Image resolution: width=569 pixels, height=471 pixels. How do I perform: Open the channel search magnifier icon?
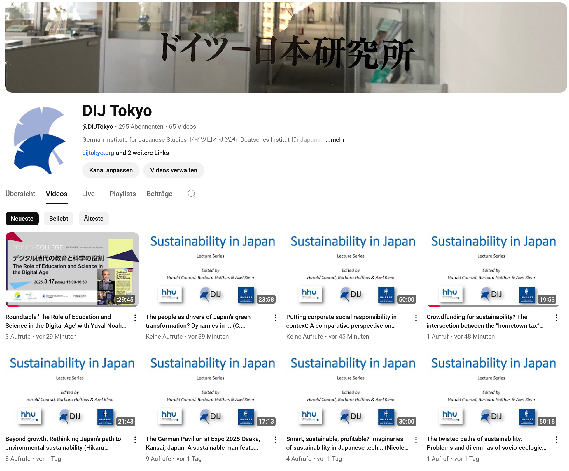click(x=192, y=194)
